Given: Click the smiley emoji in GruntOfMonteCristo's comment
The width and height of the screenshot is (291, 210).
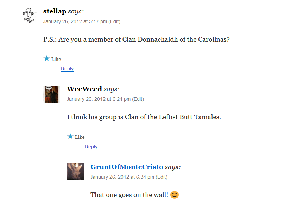Looking at the screenshot, I should [x=175, y=194].
